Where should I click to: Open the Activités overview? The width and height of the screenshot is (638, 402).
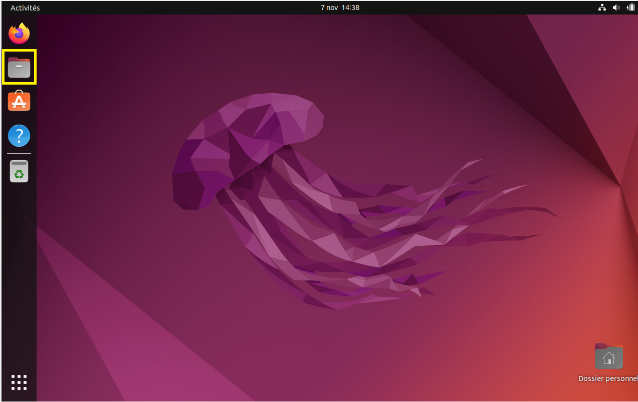(25, 8)
